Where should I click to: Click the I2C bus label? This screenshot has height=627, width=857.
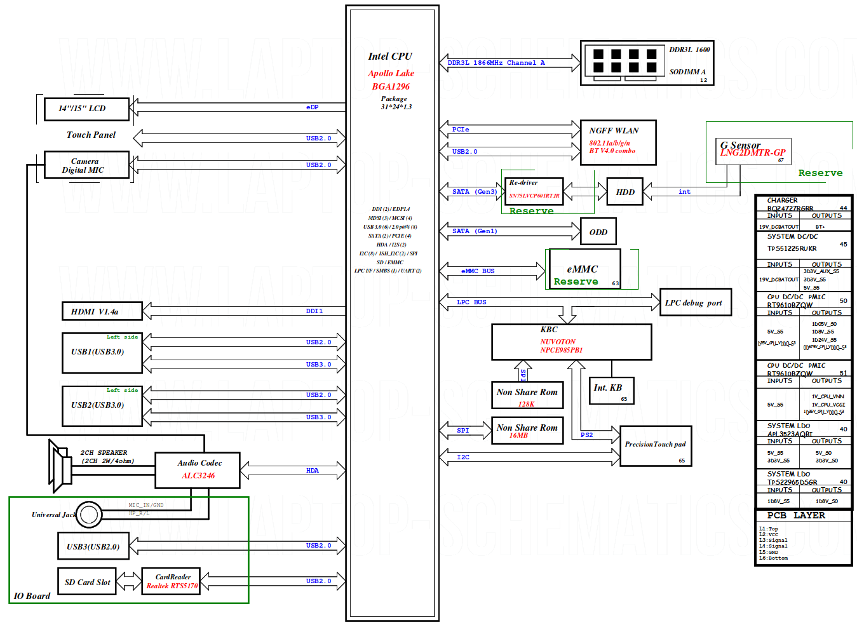(x=463, y=457)
